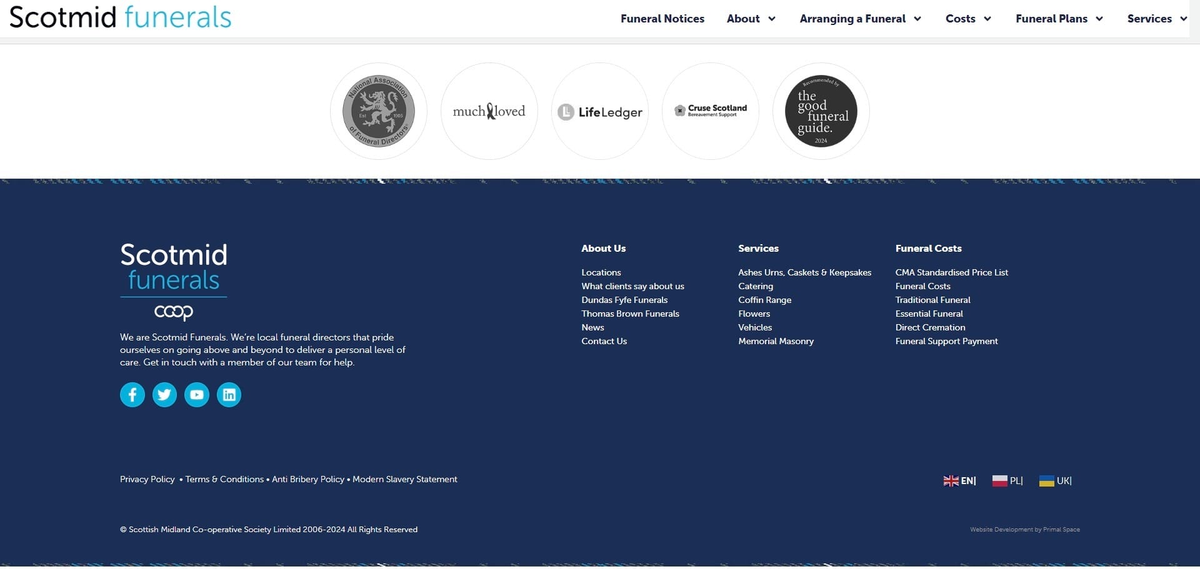Open the News footer link

592,327
